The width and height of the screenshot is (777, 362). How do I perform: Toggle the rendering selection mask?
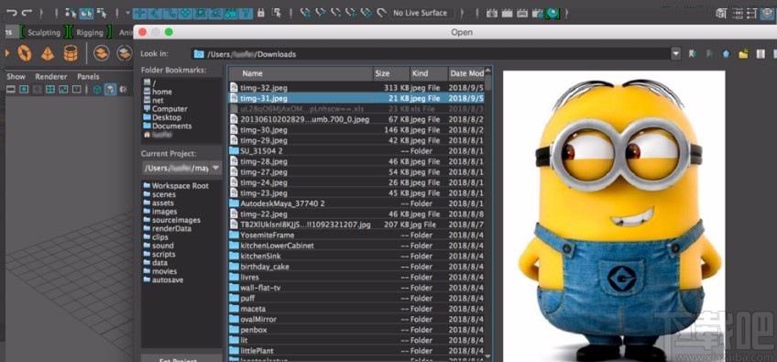coord(231,14)
